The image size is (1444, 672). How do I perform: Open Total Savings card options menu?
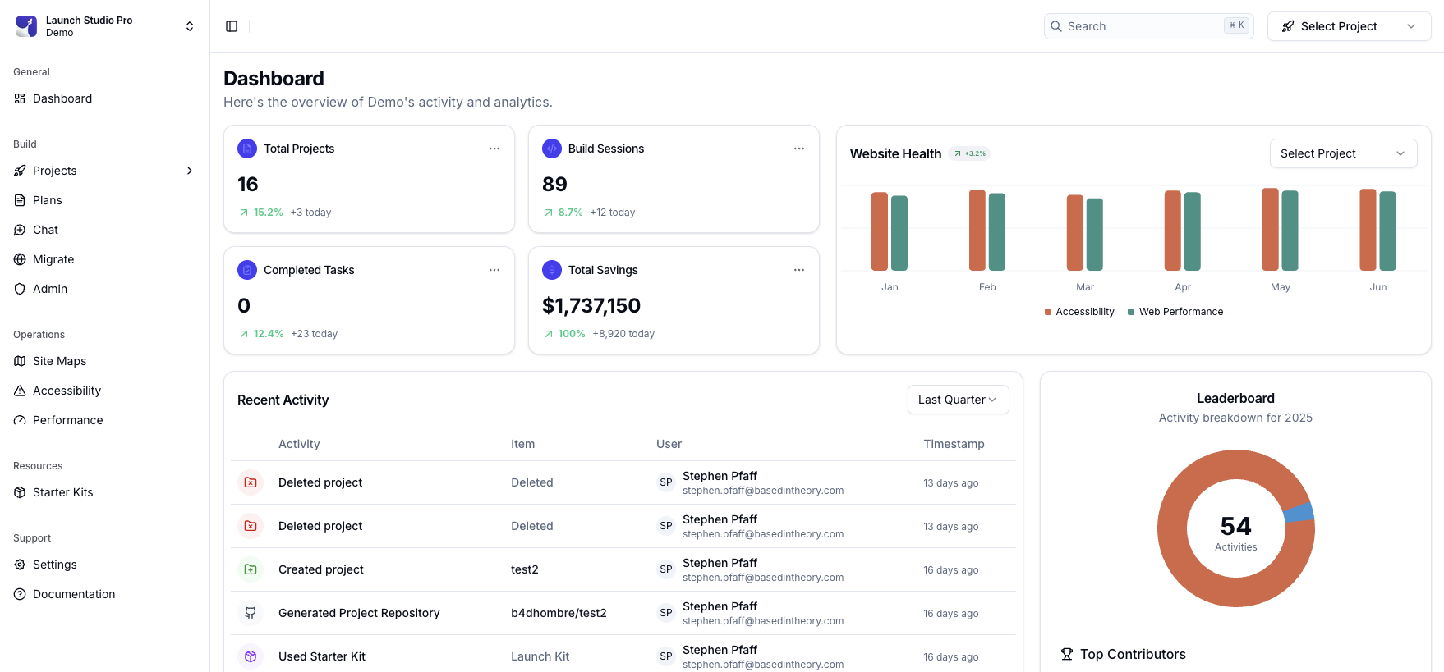799,270
